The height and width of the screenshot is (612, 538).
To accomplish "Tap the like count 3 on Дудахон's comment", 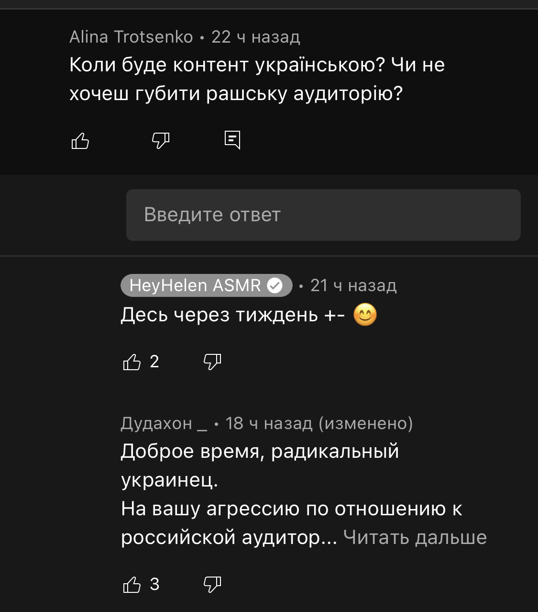I will (154, 584).
